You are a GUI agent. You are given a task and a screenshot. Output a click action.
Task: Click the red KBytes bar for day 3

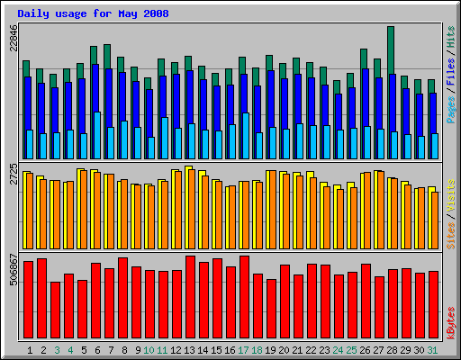(55, 310)
